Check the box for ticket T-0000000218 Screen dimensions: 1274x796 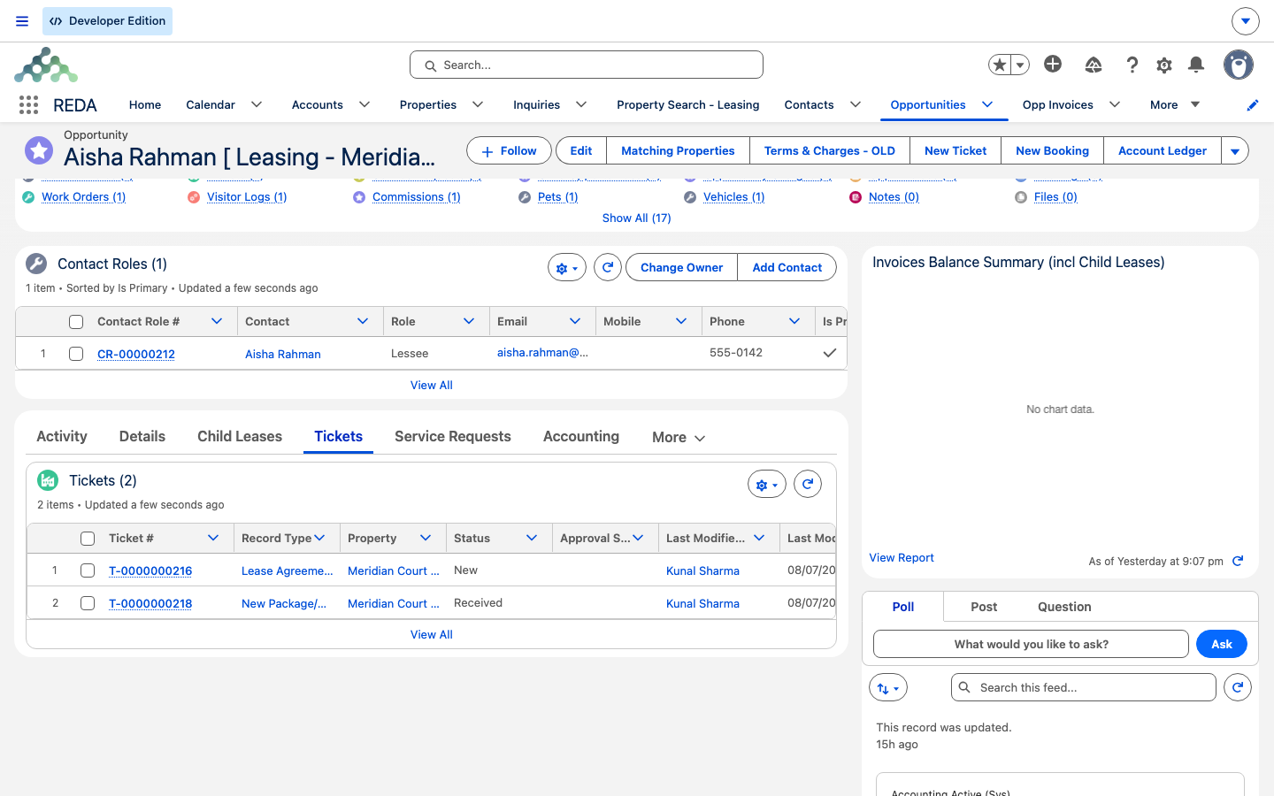pyautogui.click(x=88, y=603)
